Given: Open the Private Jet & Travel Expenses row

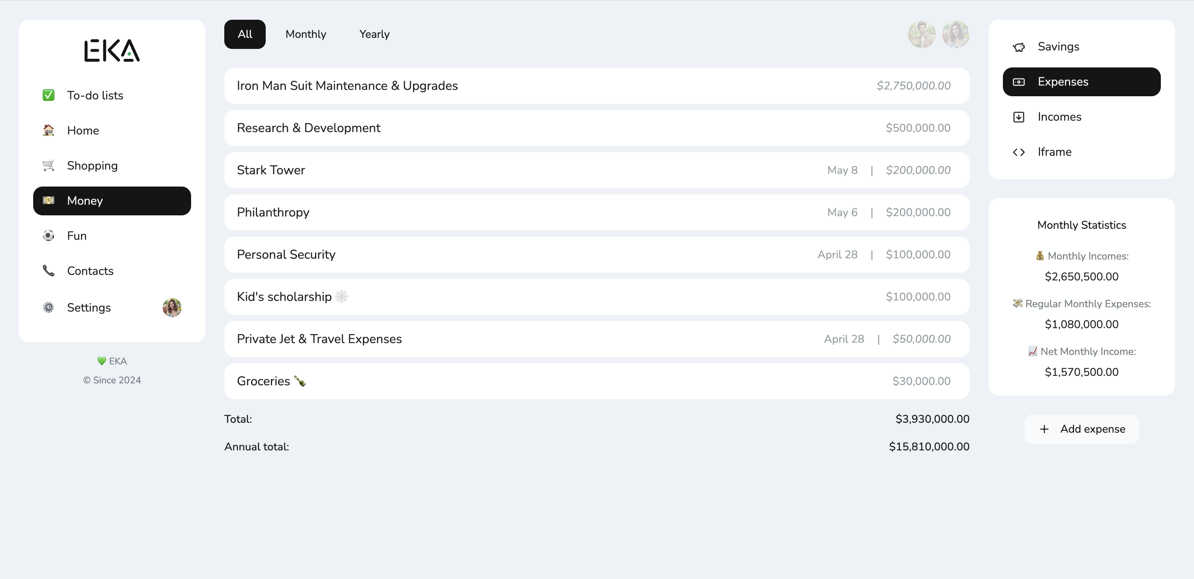Looking at the screenshot, I should tap(597, 339).
